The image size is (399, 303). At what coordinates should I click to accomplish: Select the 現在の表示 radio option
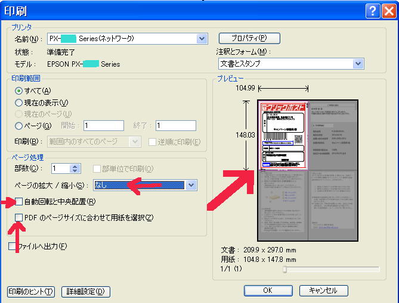18,102
